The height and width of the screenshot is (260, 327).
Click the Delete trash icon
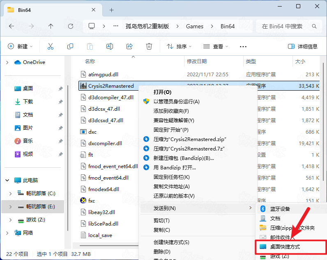coord(149,46)
